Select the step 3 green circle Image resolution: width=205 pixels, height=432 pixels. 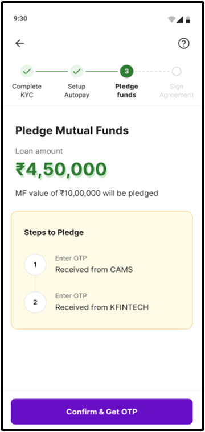(x=126, y=72)
